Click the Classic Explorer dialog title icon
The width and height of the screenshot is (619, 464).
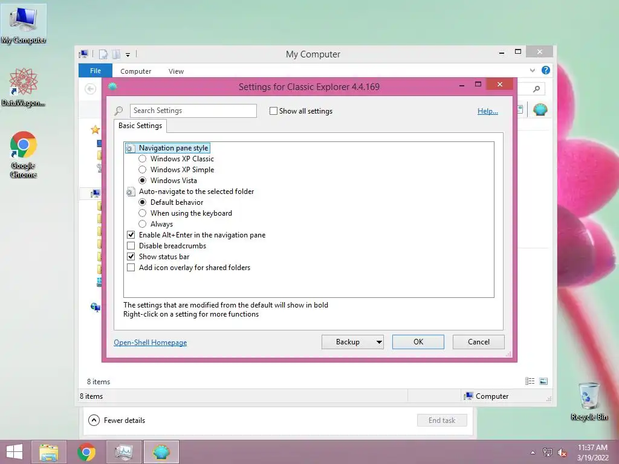click(112, 86)
